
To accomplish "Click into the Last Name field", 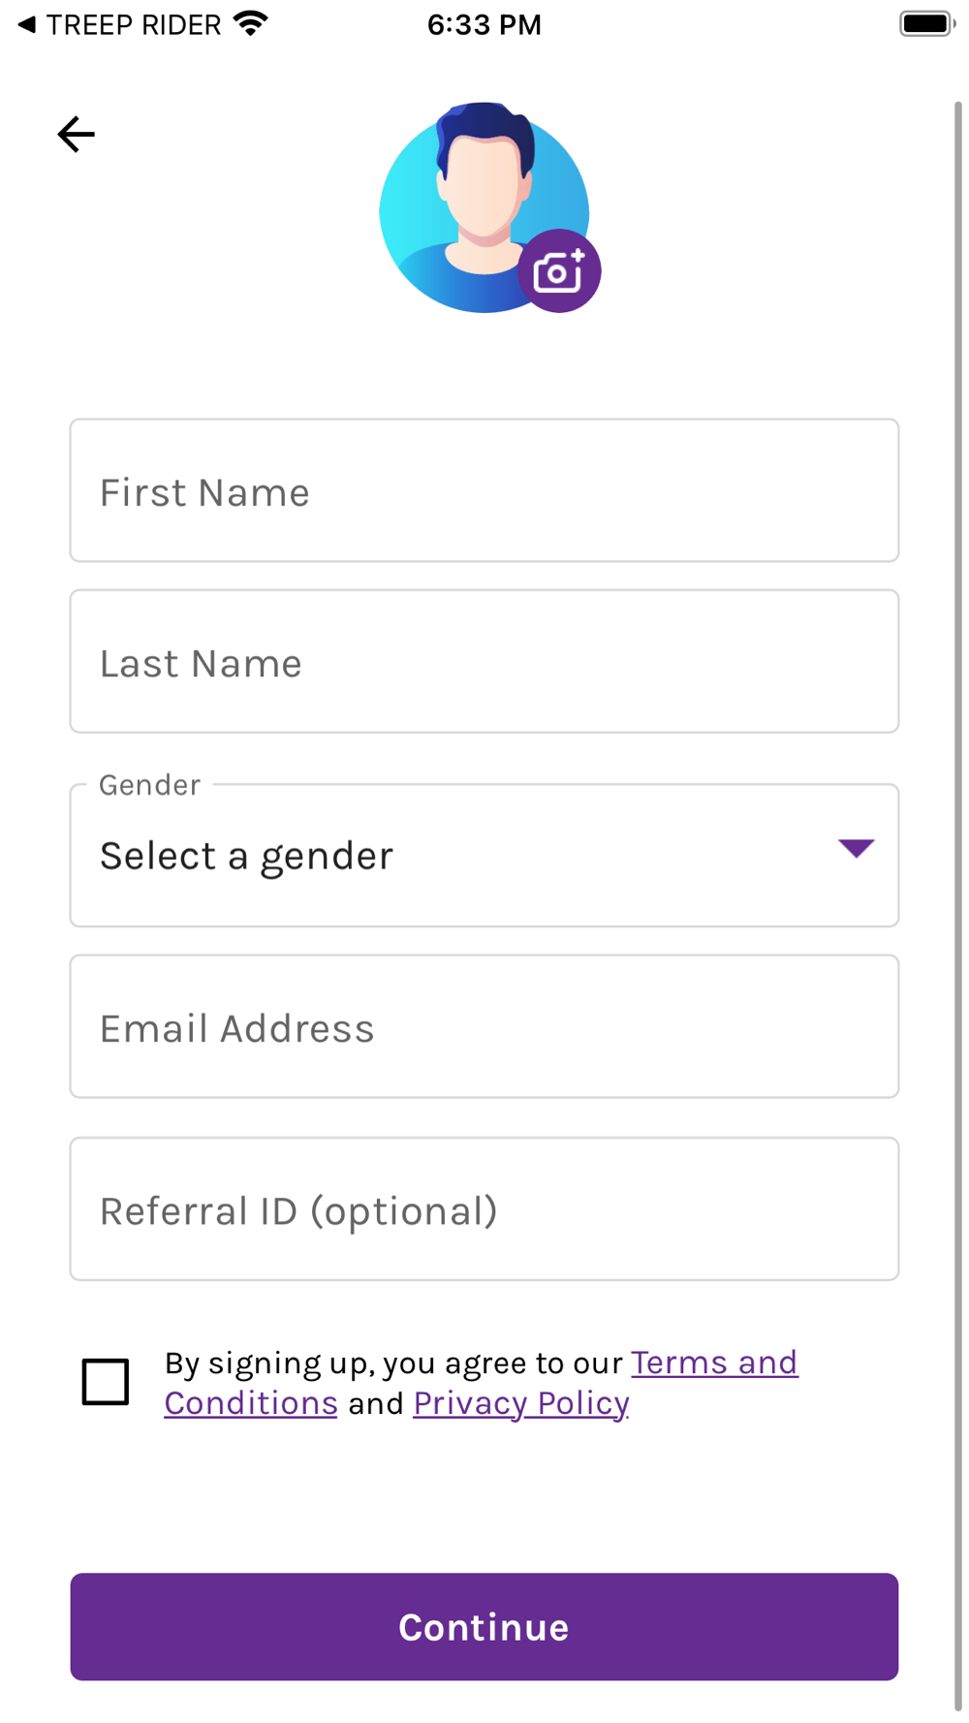I will coord(484,662).
